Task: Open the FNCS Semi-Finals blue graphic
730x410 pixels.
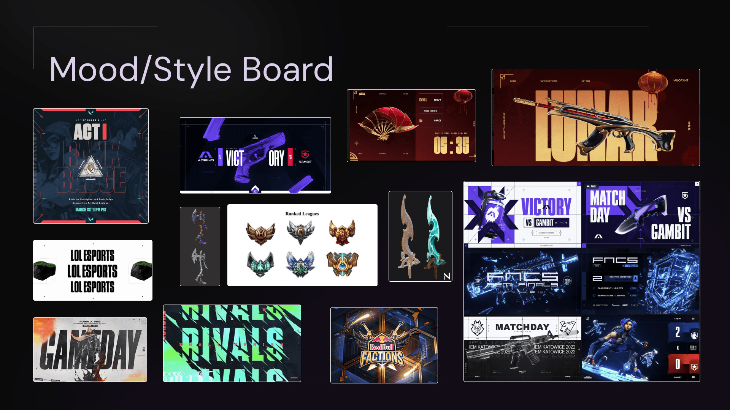Action: tap(522, 282)
